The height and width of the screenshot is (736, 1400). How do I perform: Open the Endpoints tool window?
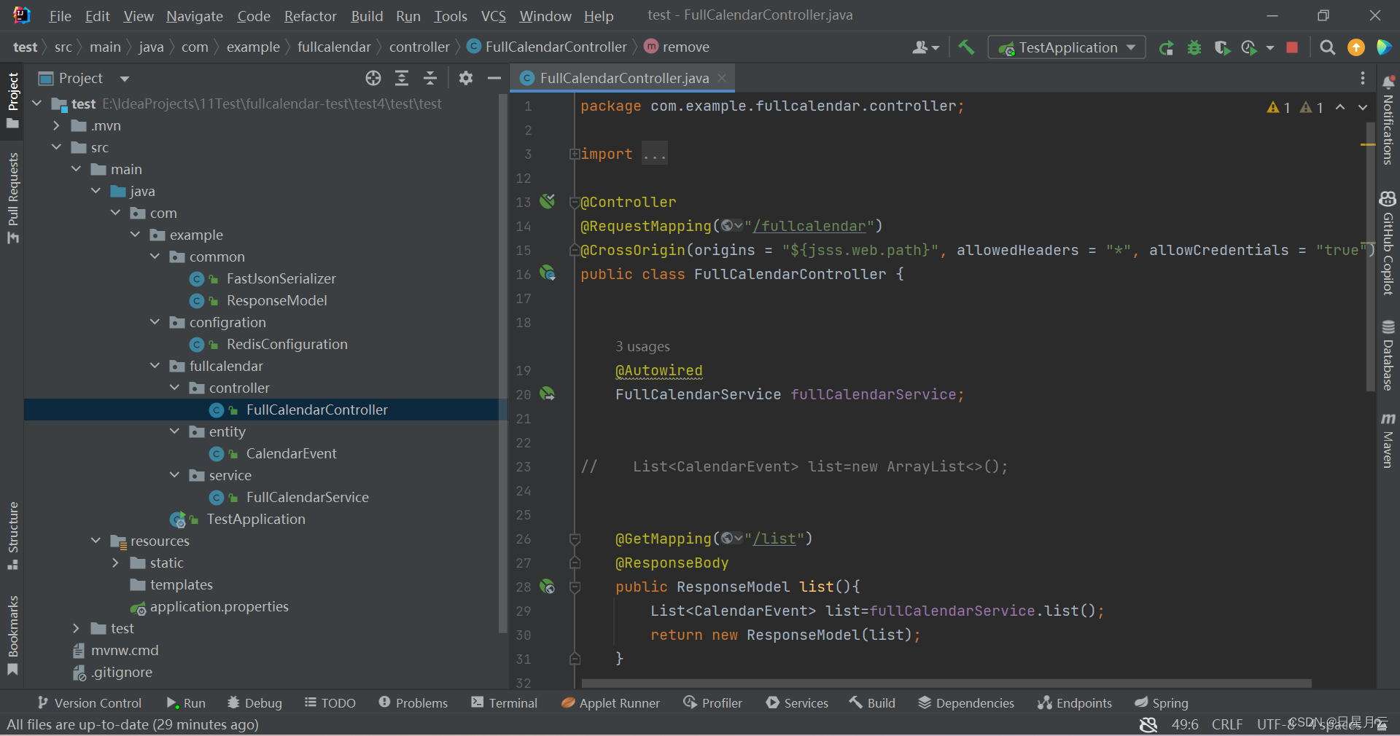[x=1075, y=703]
